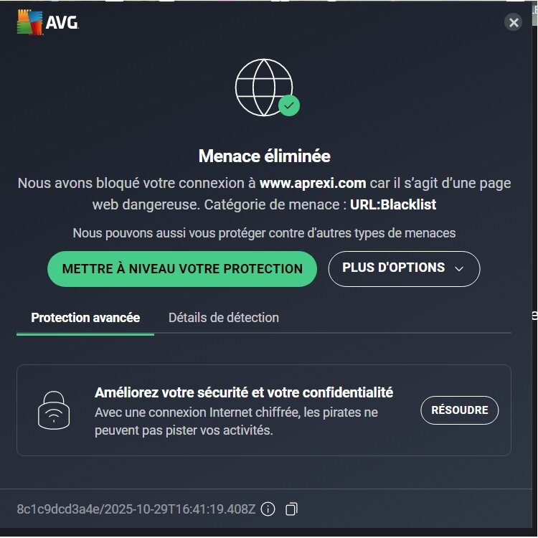538x538 pixels.
Task: Switch to the Protection avancée tab
Action: (85, 318)
